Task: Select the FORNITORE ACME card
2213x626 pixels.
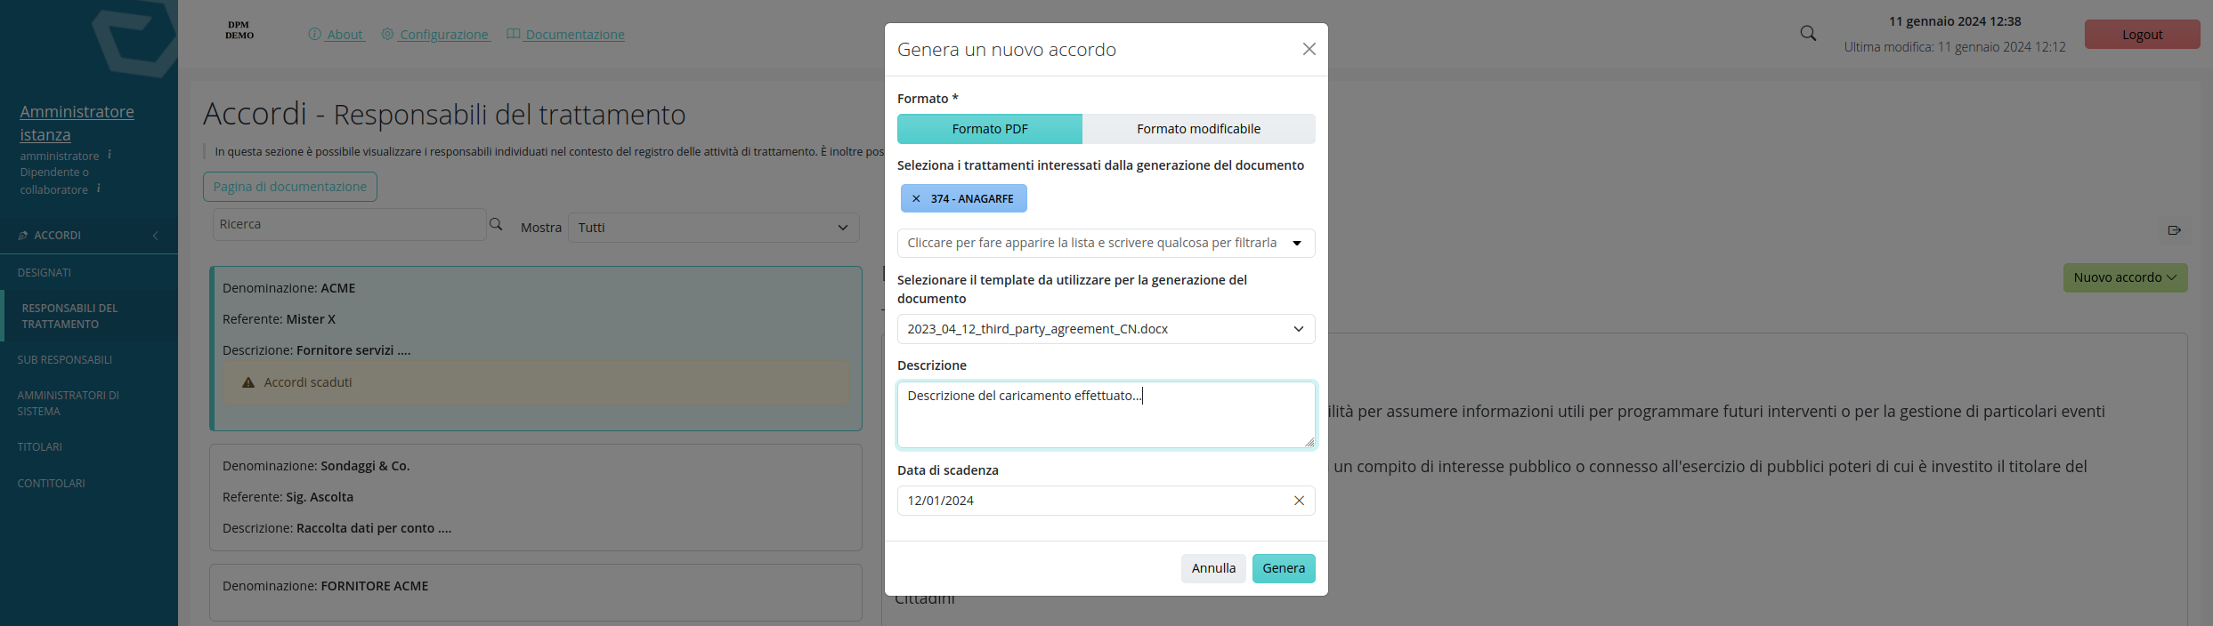Action: click(536, 592)
